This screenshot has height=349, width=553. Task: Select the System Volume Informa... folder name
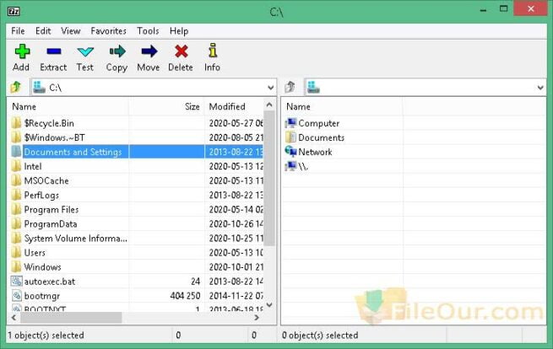[75, 239]
